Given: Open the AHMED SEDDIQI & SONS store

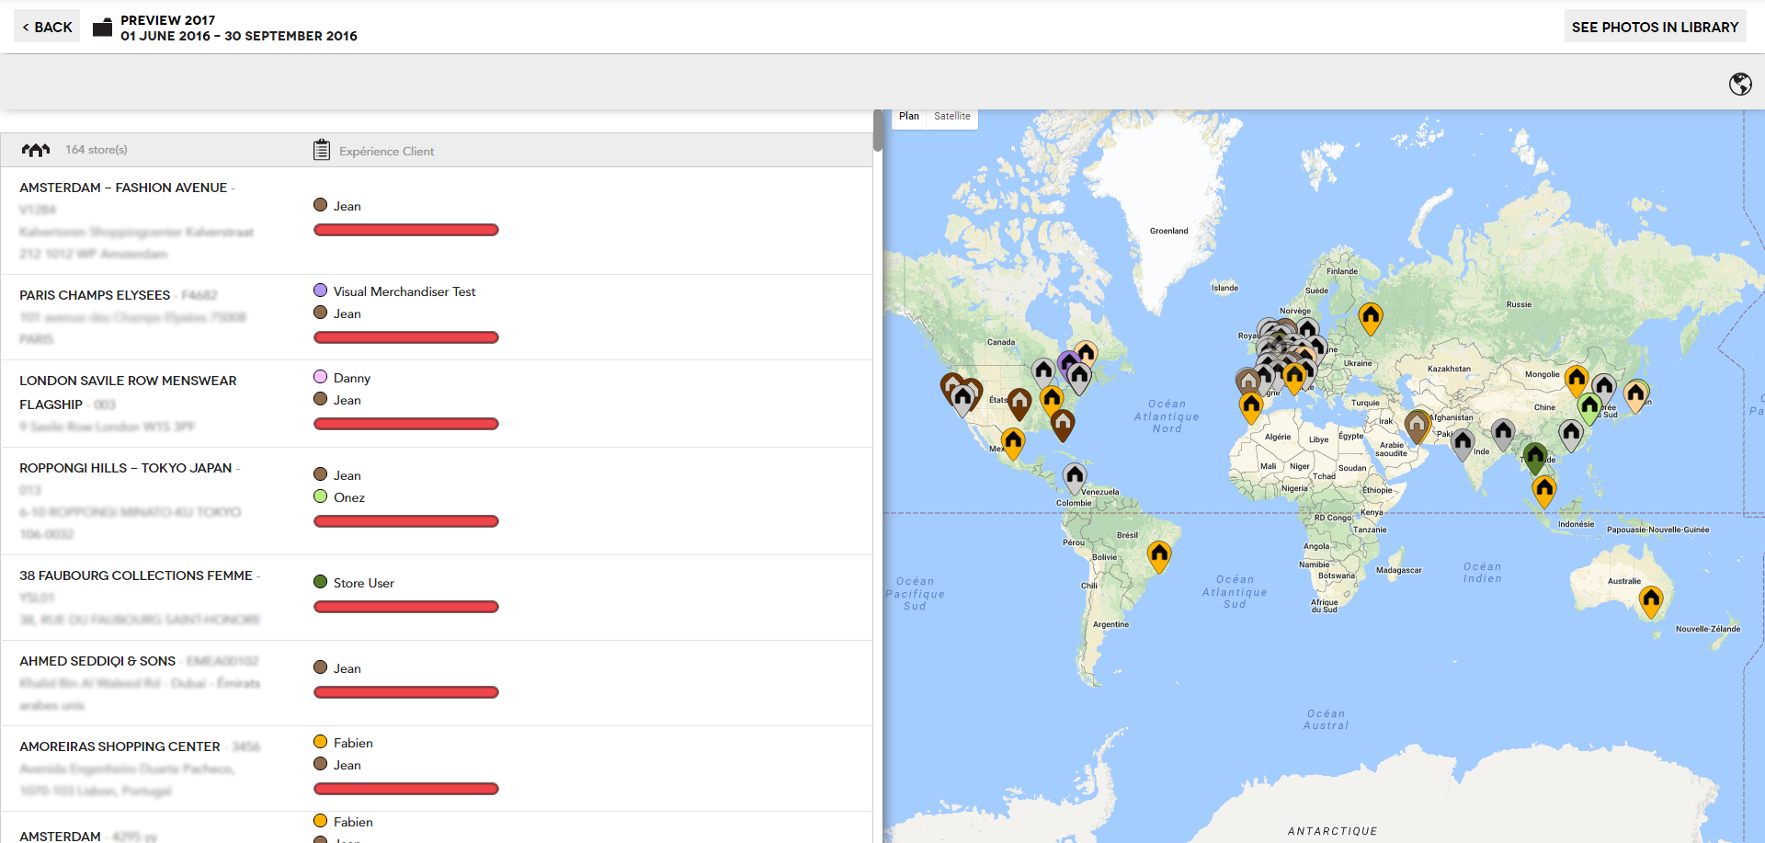Looking at the screenshot, I should click(97, 661).
